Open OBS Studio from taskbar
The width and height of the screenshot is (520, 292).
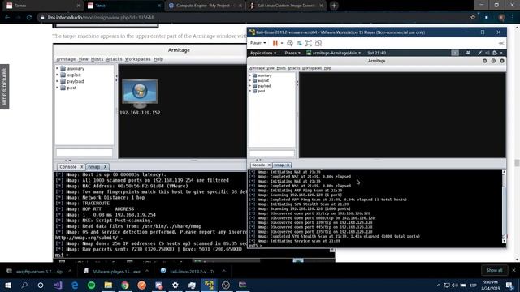[226, 285]
